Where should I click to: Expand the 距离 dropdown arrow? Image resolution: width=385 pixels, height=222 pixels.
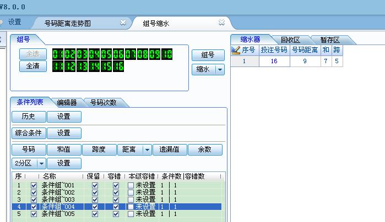click(x=147, y=149)
